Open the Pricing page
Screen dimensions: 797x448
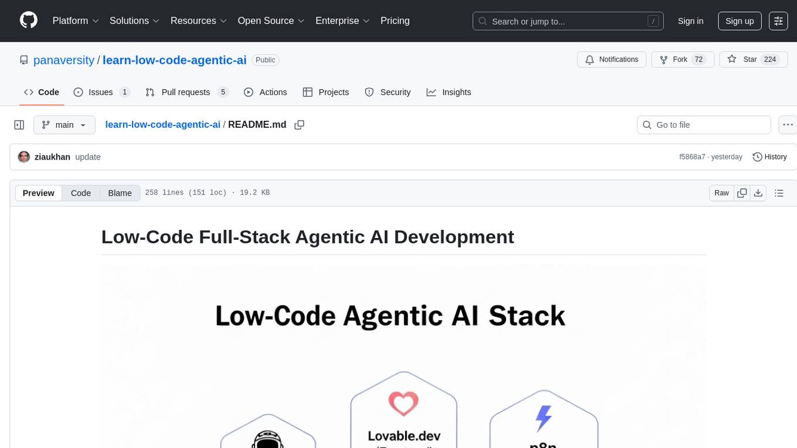pyautogui.click(x=395, y=21)
